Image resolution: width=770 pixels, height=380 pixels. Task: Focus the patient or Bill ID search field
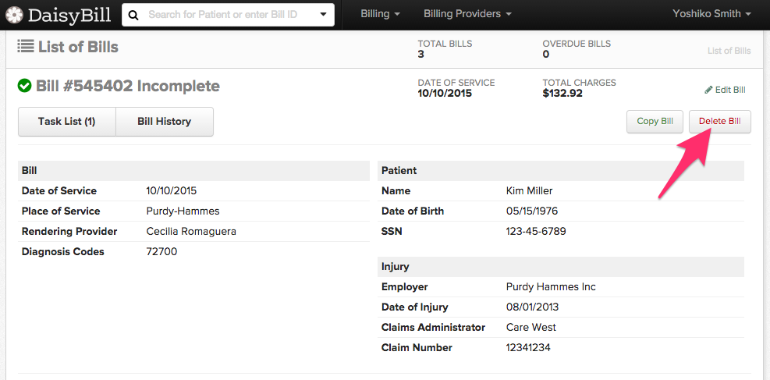pyautogui.click(x=226, y=15)
